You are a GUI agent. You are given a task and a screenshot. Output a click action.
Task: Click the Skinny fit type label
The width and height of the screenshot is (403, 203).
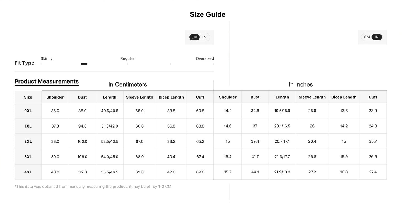47,58
